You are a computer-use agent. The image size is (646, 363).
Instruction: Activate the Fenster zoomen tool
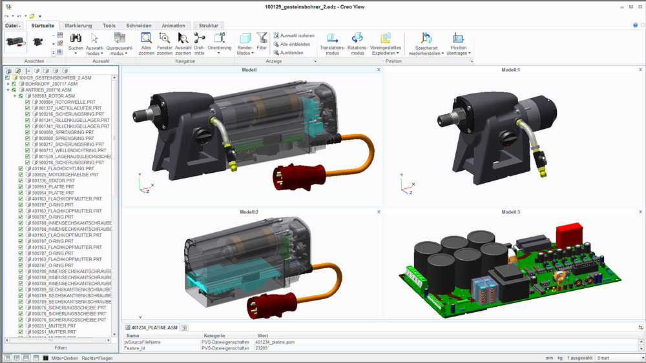click(x=165, y=39)
